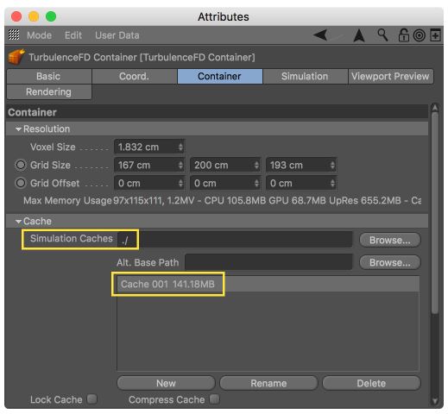Viewport: 448px width, 414px height.
Task: Collapse the Resolution section
Action: [18, 129]
